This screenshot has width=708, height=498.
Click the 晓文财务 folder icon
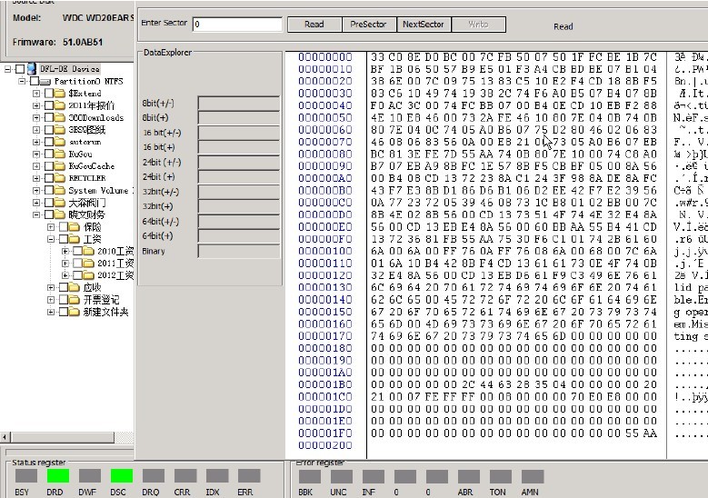pos(60,214)
